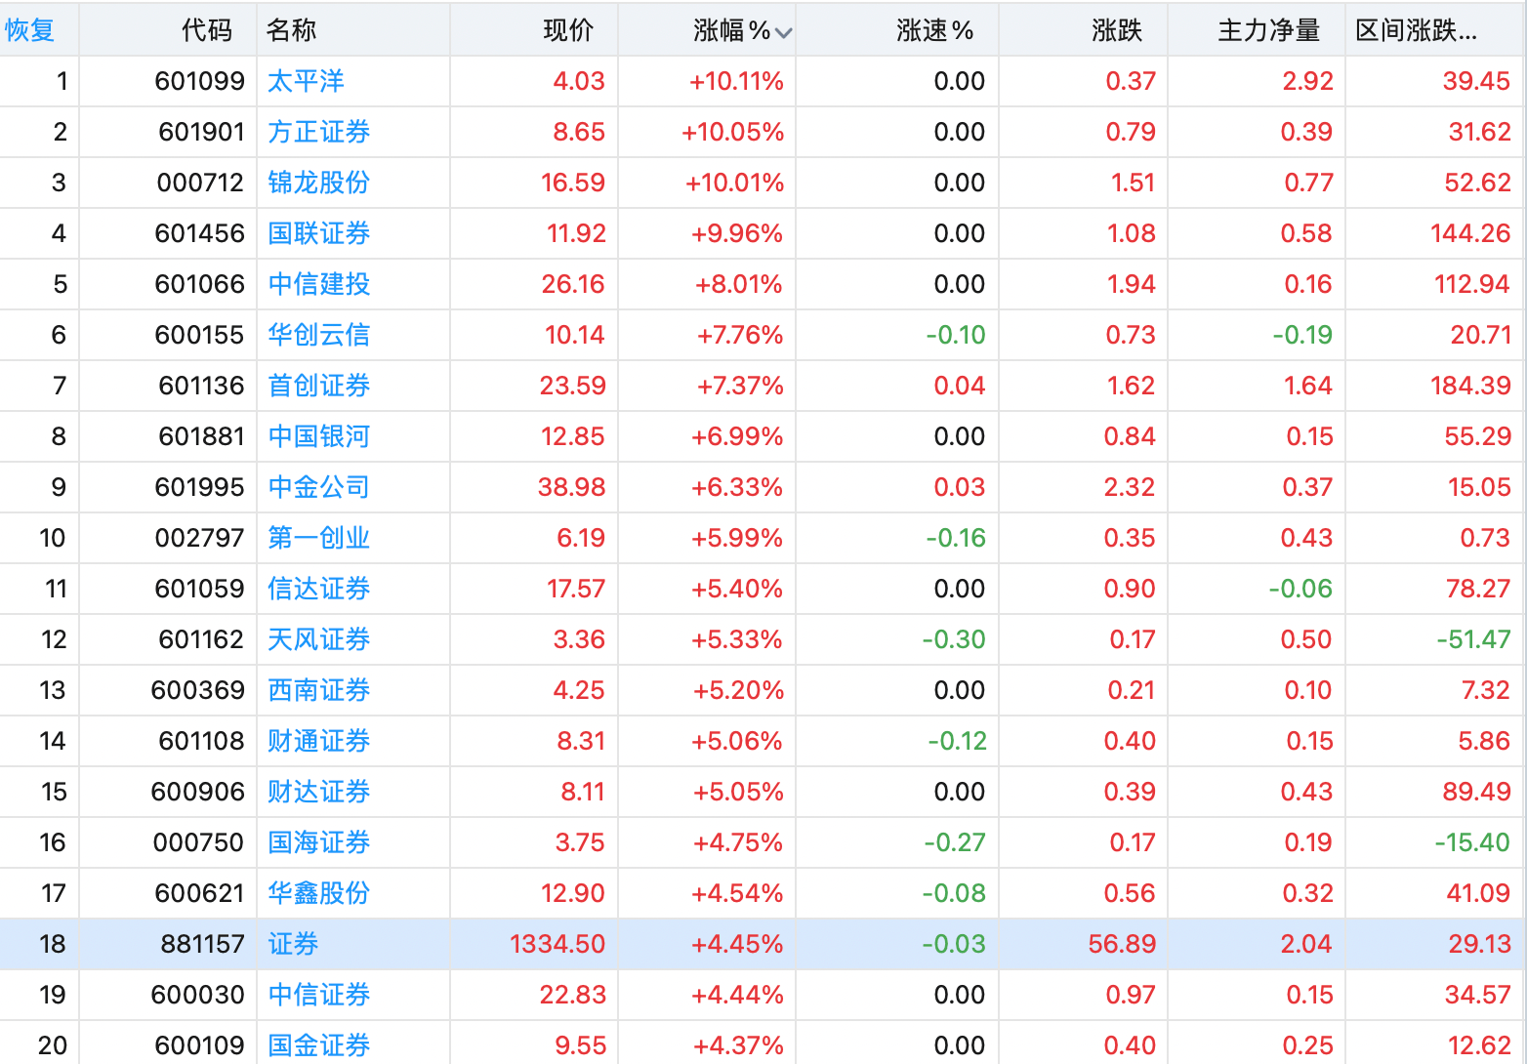The image size is (1527, 1064).
Task: Sort by 涨速% column header
Action: (x=934, y=30)
